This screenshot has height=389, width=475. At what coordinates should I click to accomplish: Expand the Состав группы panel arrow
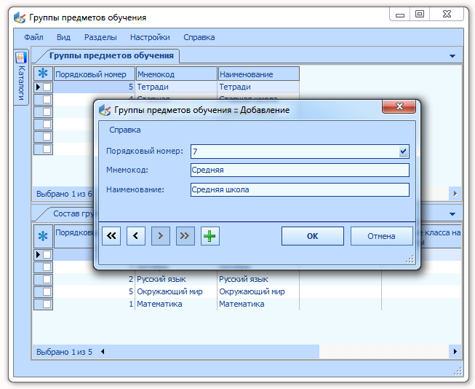(x=452, y=214)
